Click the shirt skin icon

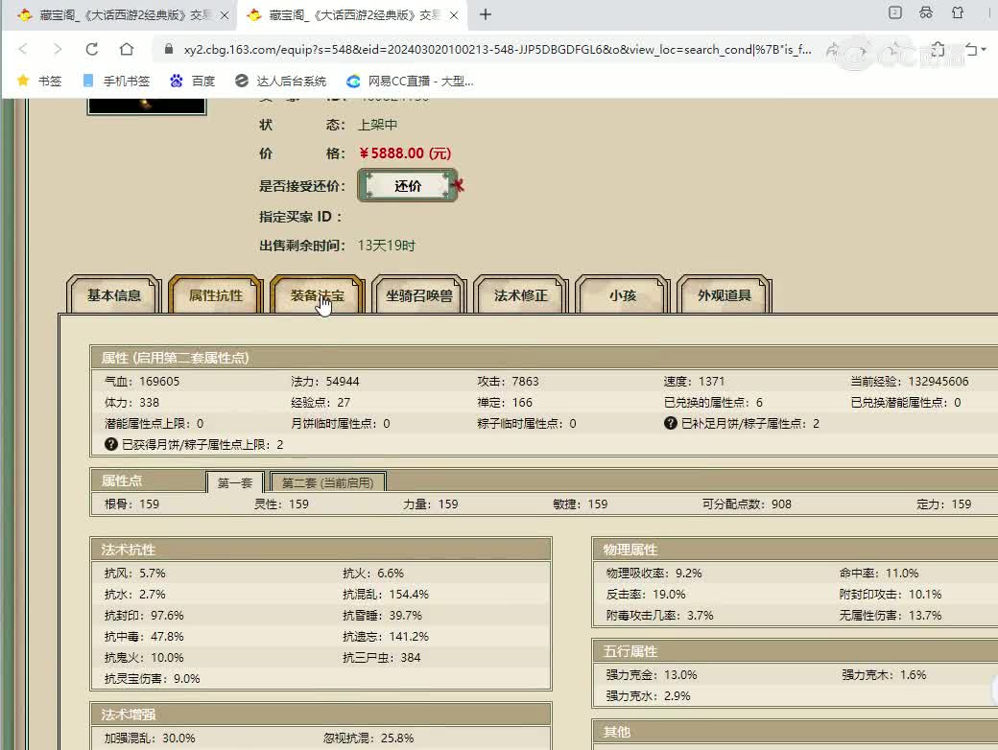pos(958,12)
